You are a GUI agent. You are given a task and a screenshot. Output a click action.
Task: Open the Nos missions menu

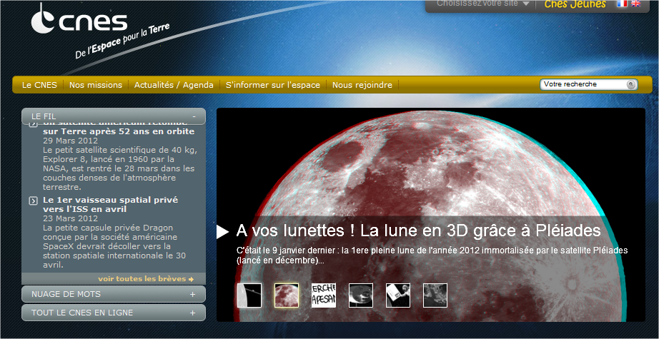[x=95, y=85]
